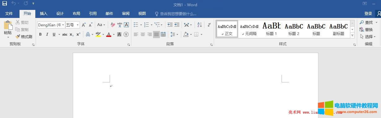Expand the 粘贴 options dropdown arrow
This screenshot has width=381, height=118.
click(x=8, y=37)
